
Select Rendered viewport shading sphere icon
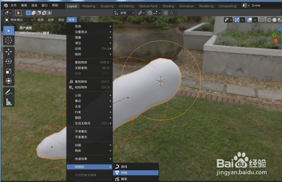(280, 20)
